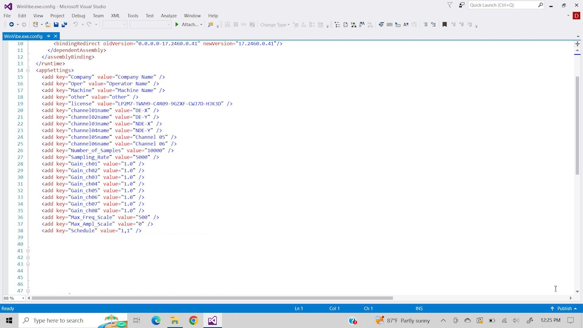Click the scroll right arrow of horizontal scrollbar

(571, 298)
